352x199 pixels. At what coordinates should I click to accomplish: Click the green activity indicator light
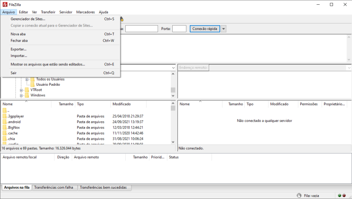tap(340, 195)
